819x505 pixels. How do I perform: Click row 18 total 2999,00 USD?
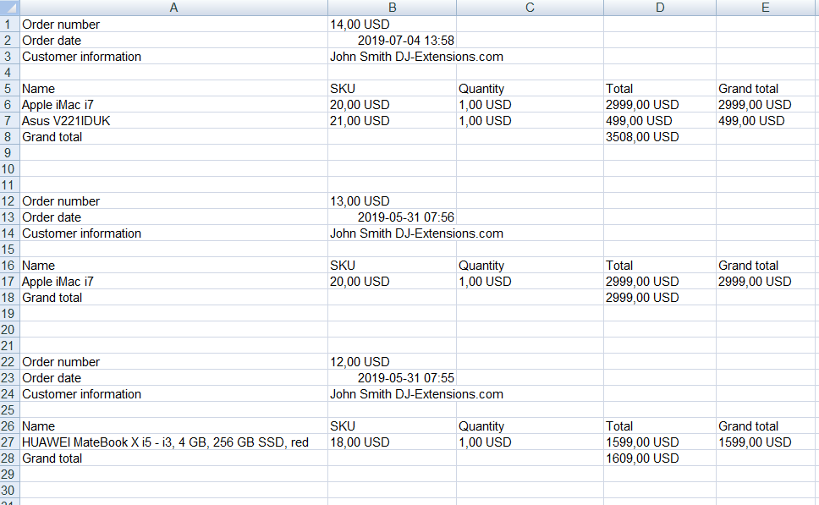[660, 298]
